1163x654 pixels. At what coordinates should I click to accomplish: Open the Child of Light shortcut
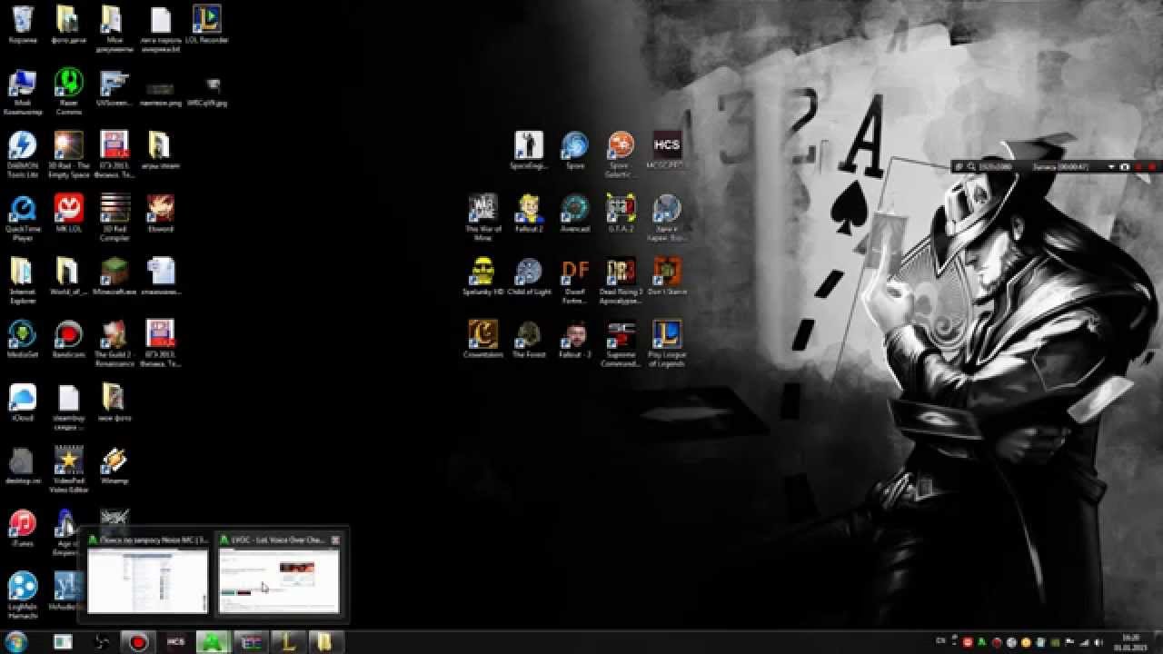pos(529,276)
